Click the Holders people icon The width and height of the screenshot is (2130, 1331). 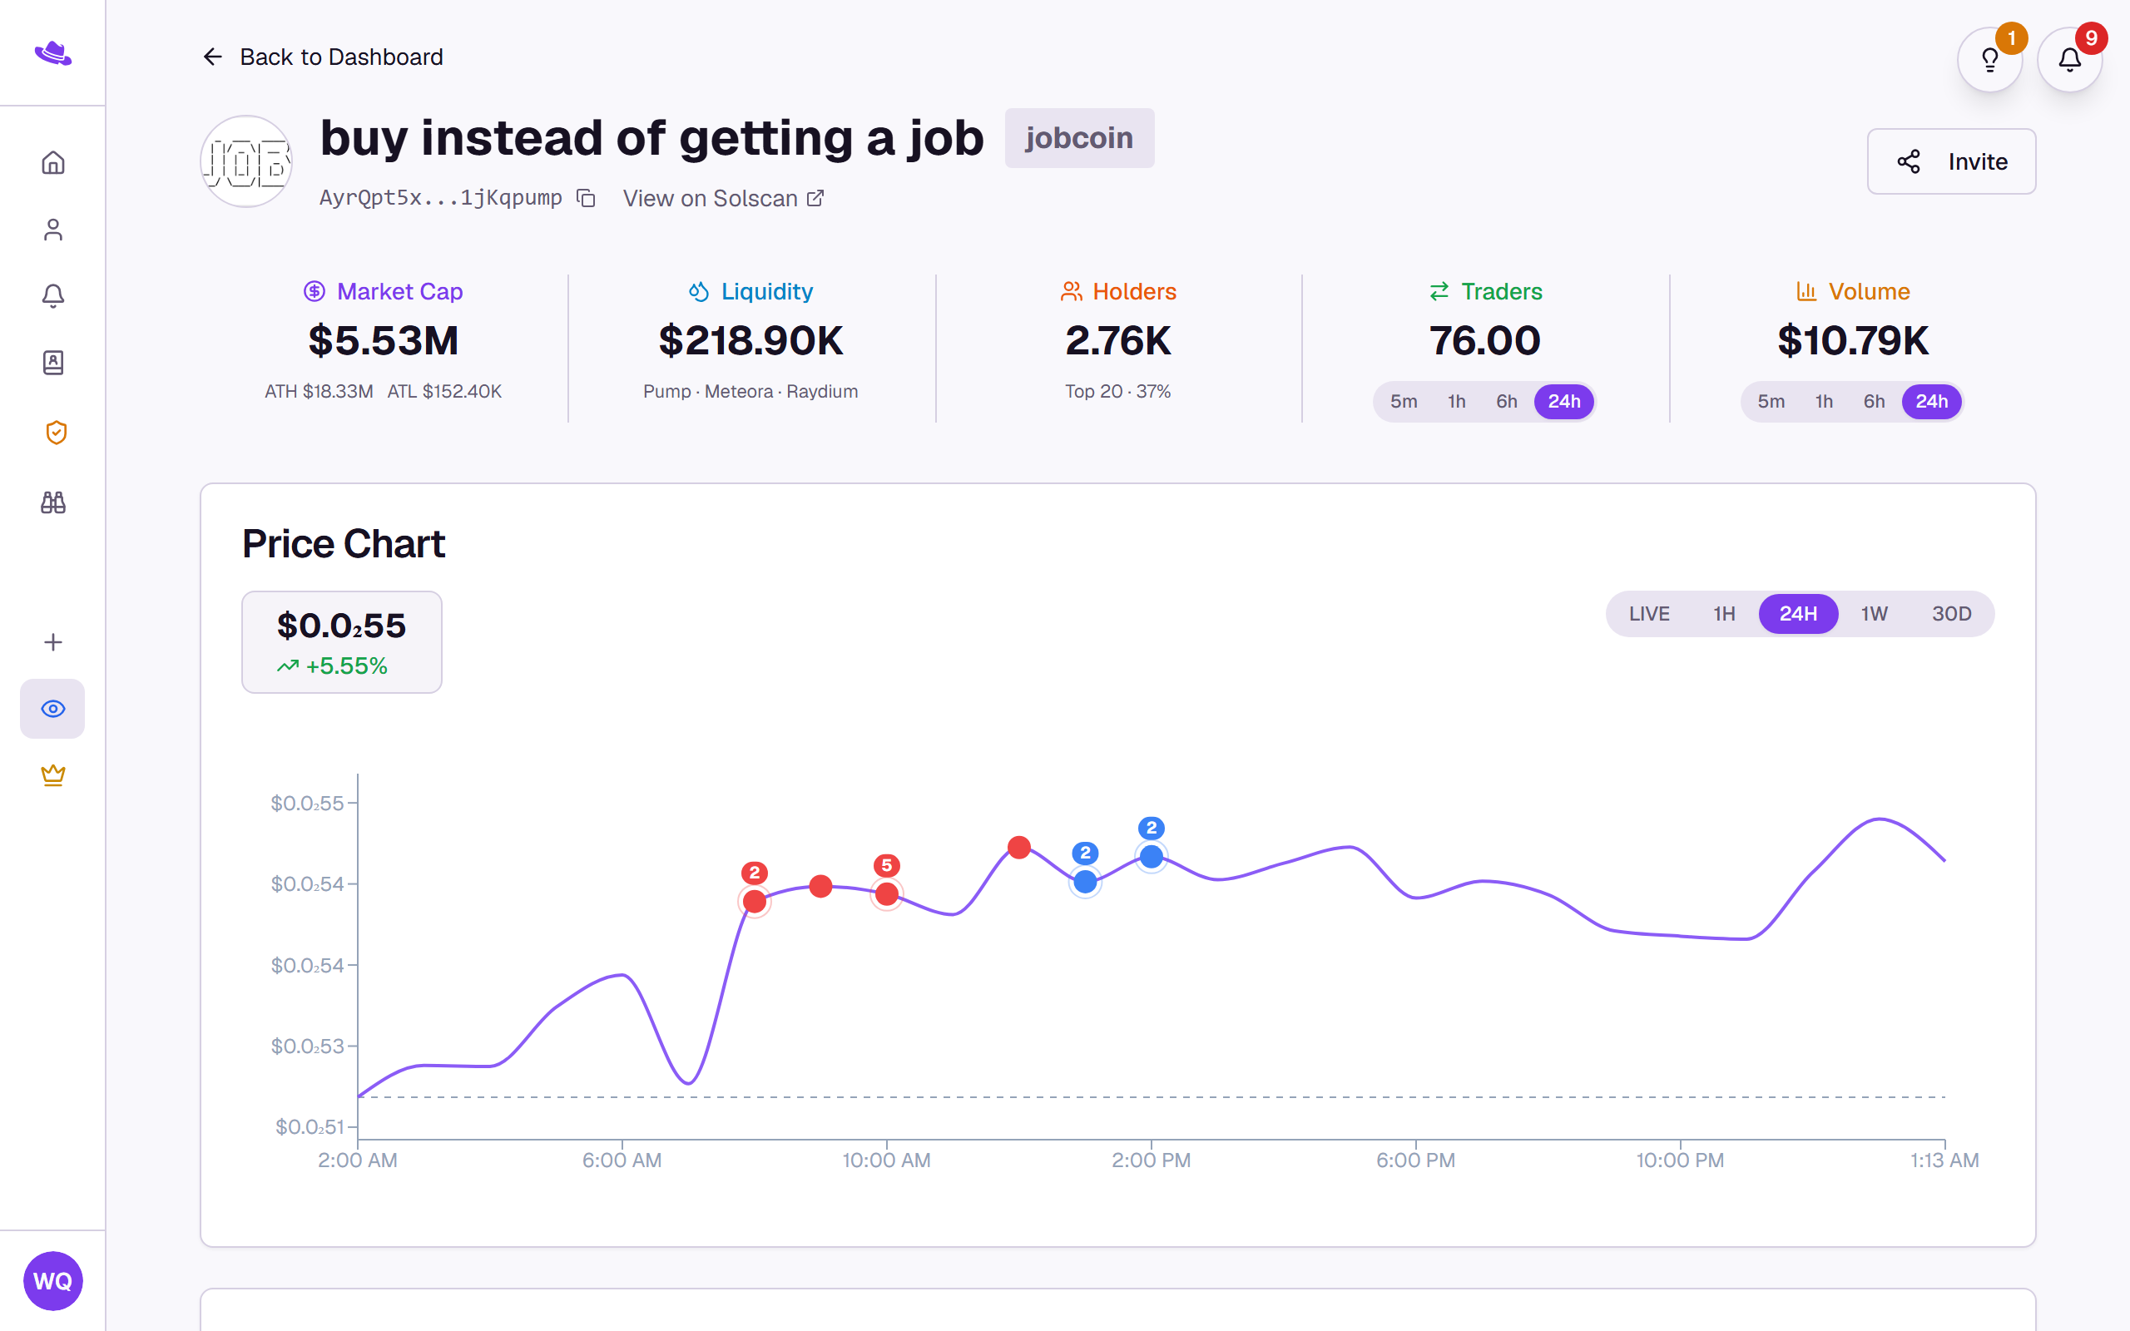click(1071, 291)
